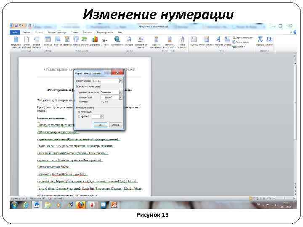Click the spelling check icon in status bar
Image resolution: width=303 pixels, height=227 pixels.
pos(50,198)
